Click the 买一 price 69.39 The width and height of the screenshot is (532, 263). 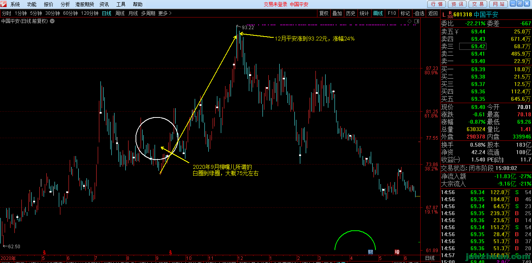pos(478,69)
